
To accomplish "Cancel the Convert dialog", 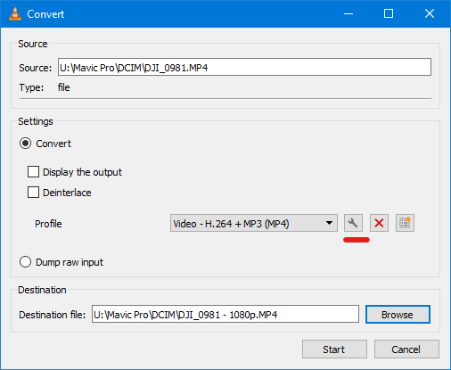I will [406, 349].
